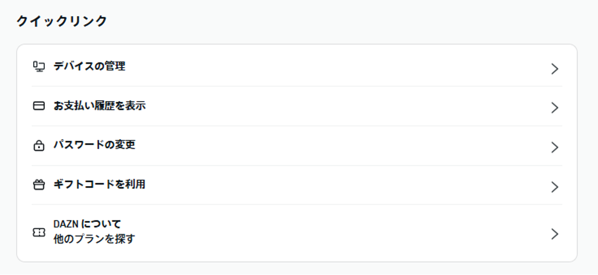Choose ギフトコードを利用 link text
Viewport: 598px width, 275px height.
[100, 184]
